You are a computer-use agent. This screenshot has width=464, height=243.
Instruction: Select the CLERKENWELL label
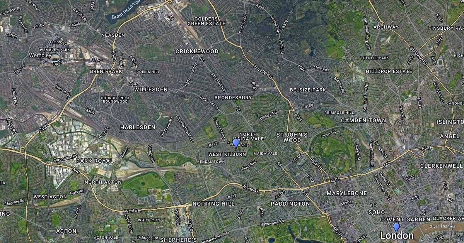point(441,166)
